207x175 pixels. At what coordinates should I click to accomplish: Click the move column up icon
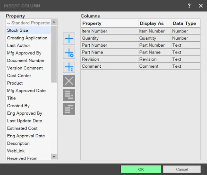69,95
